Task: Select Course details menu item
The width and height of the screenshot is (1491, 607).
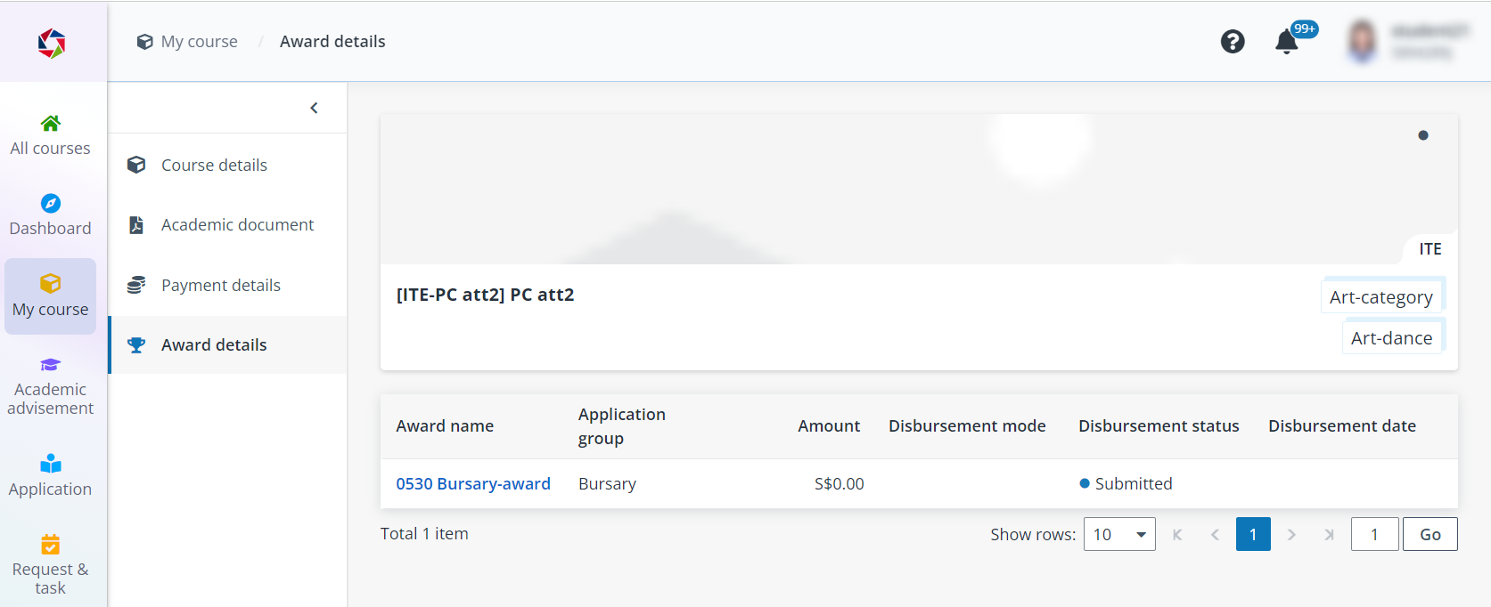Action: (214, 165)
